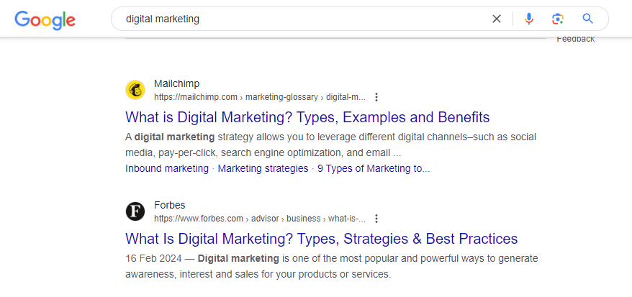Open three-dot options for Forbes result
This screenshot has width=632, height=297.
376,219
